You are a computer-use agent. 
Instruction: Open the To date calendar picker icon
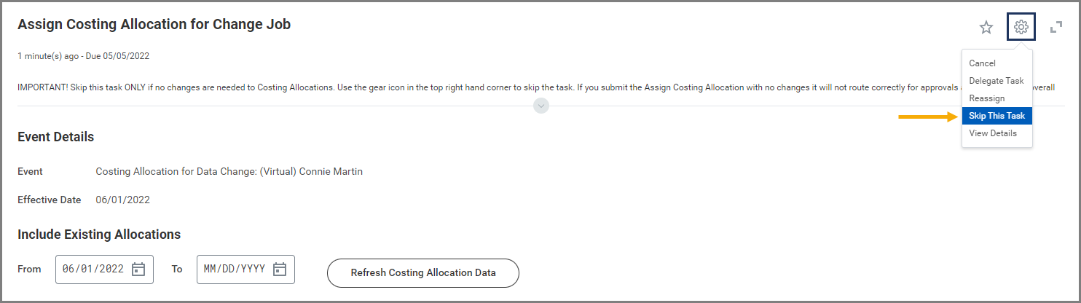point(280,269)
